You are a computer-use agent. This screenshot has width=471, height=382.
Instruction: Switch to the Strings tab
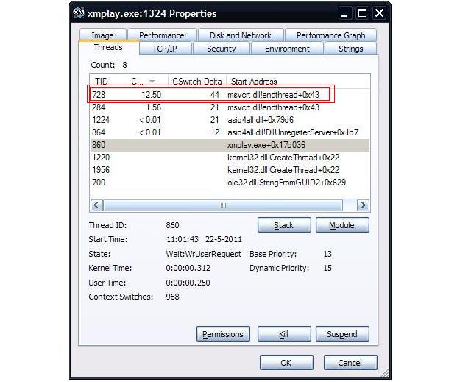pos(350,49)
